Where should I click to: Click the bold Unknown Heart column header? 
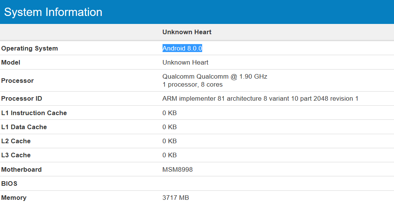click(x=187, y=32)
